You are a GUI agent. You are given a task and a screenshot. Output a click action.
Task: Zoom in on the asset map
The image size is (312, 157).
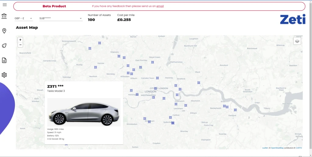(x=20, y=40)
